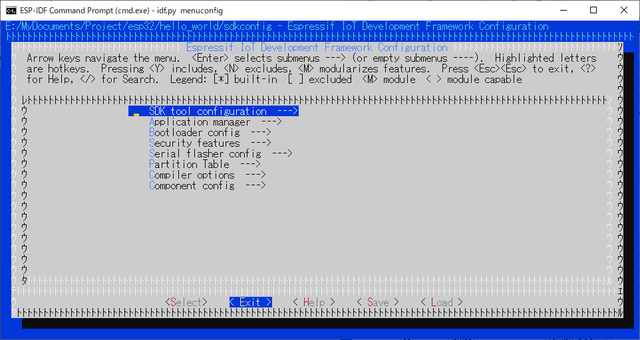Click the 'Arrow keys navigate the menu' instruction text
The width and height of the screenshot is (640, 340).
click(103, 58)
